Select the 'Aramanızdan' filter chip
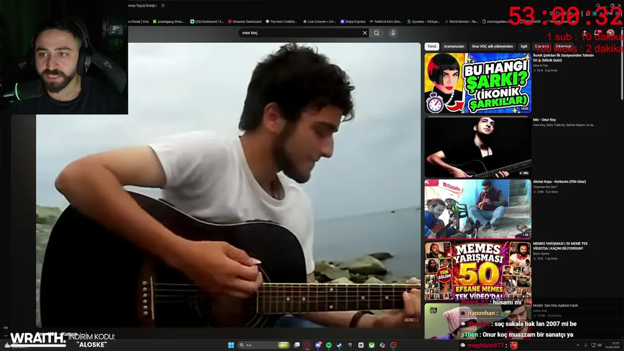This screenshot has width=624, height=351. point(454,46)
